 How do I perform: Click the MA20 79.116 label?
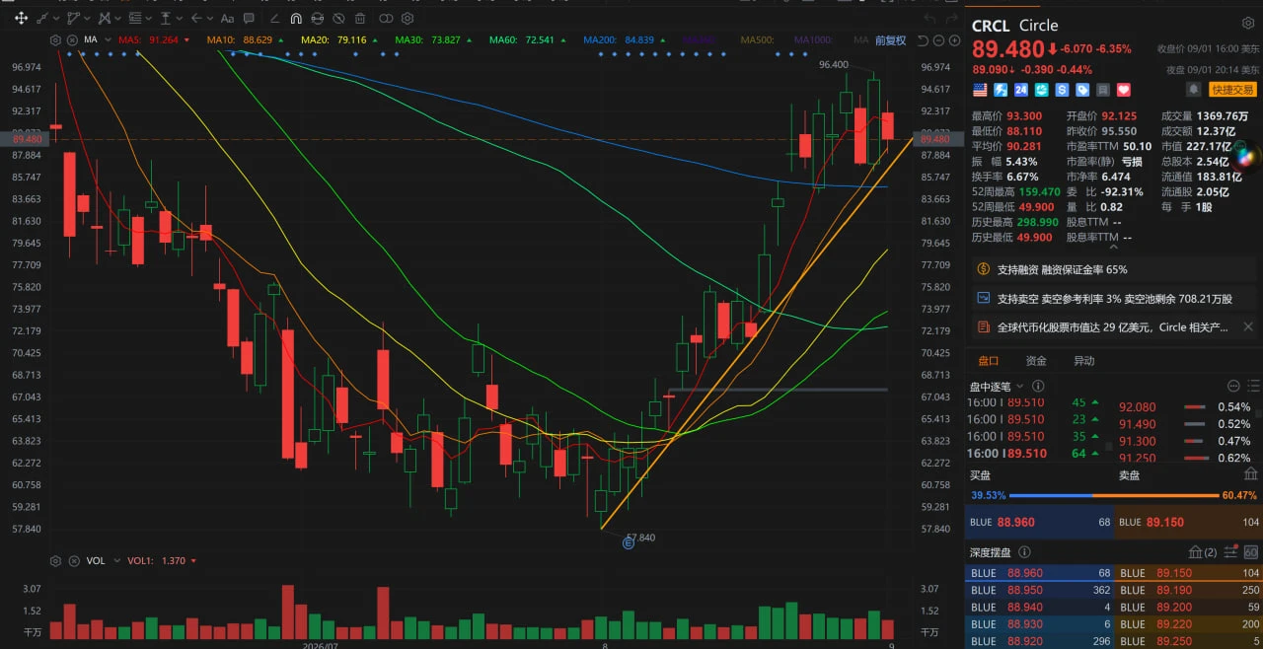(334, 39)
